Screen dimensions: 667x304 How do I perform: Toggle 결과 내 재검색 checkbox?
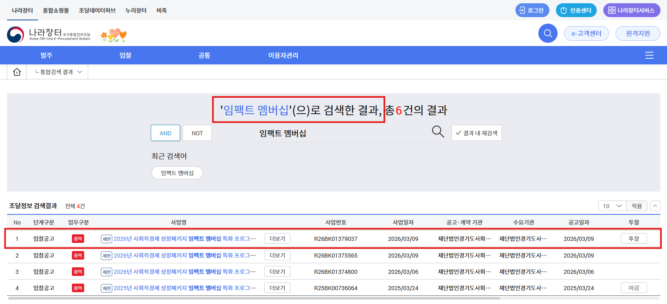476,133
